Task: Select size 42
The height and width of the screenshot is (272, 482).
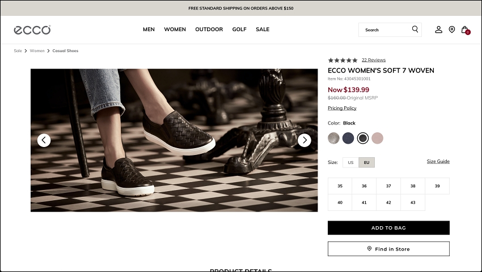Action: pos(388,202)
